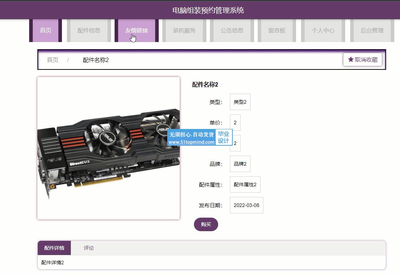
Task: Select 装机服务 in the top menu
Action: point(184,30)
